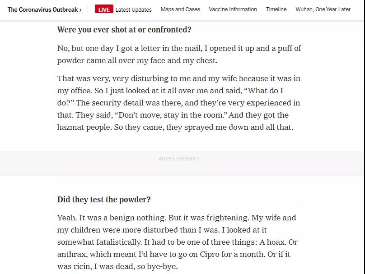This screenshot has height=274, width=365.
Task: Click the red LIVE badge
Action: (x=103, y=9)
